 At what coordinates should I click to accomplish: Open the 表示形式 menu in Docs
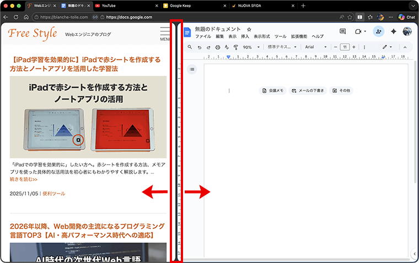[x=262, y=36]
